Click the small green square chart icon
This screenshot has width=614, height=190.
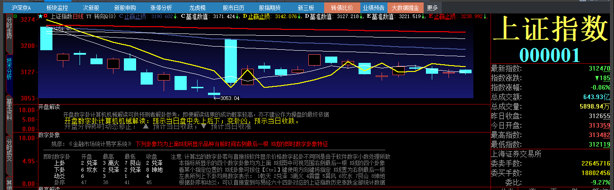click(15, 16)
